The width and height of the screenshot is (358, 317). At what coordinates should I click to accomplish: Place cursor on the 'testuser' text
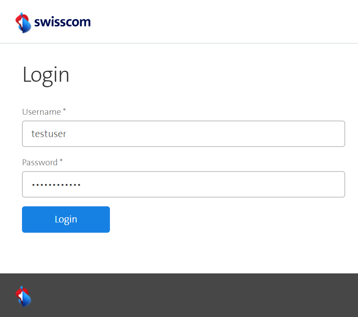tap(49, 134)
